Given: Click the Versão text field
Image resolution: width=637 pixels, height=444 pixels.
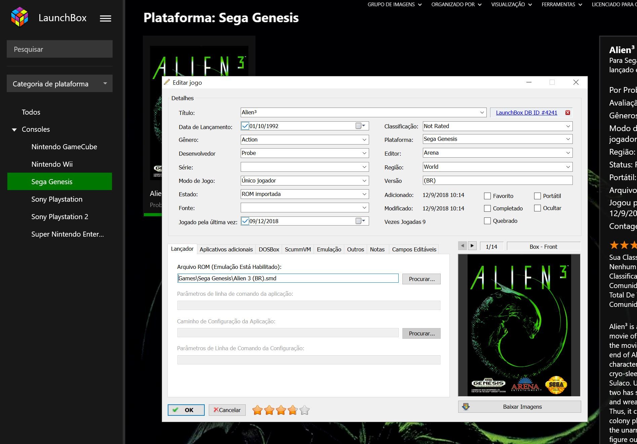Looking at the screenshot, I should 497,180.
